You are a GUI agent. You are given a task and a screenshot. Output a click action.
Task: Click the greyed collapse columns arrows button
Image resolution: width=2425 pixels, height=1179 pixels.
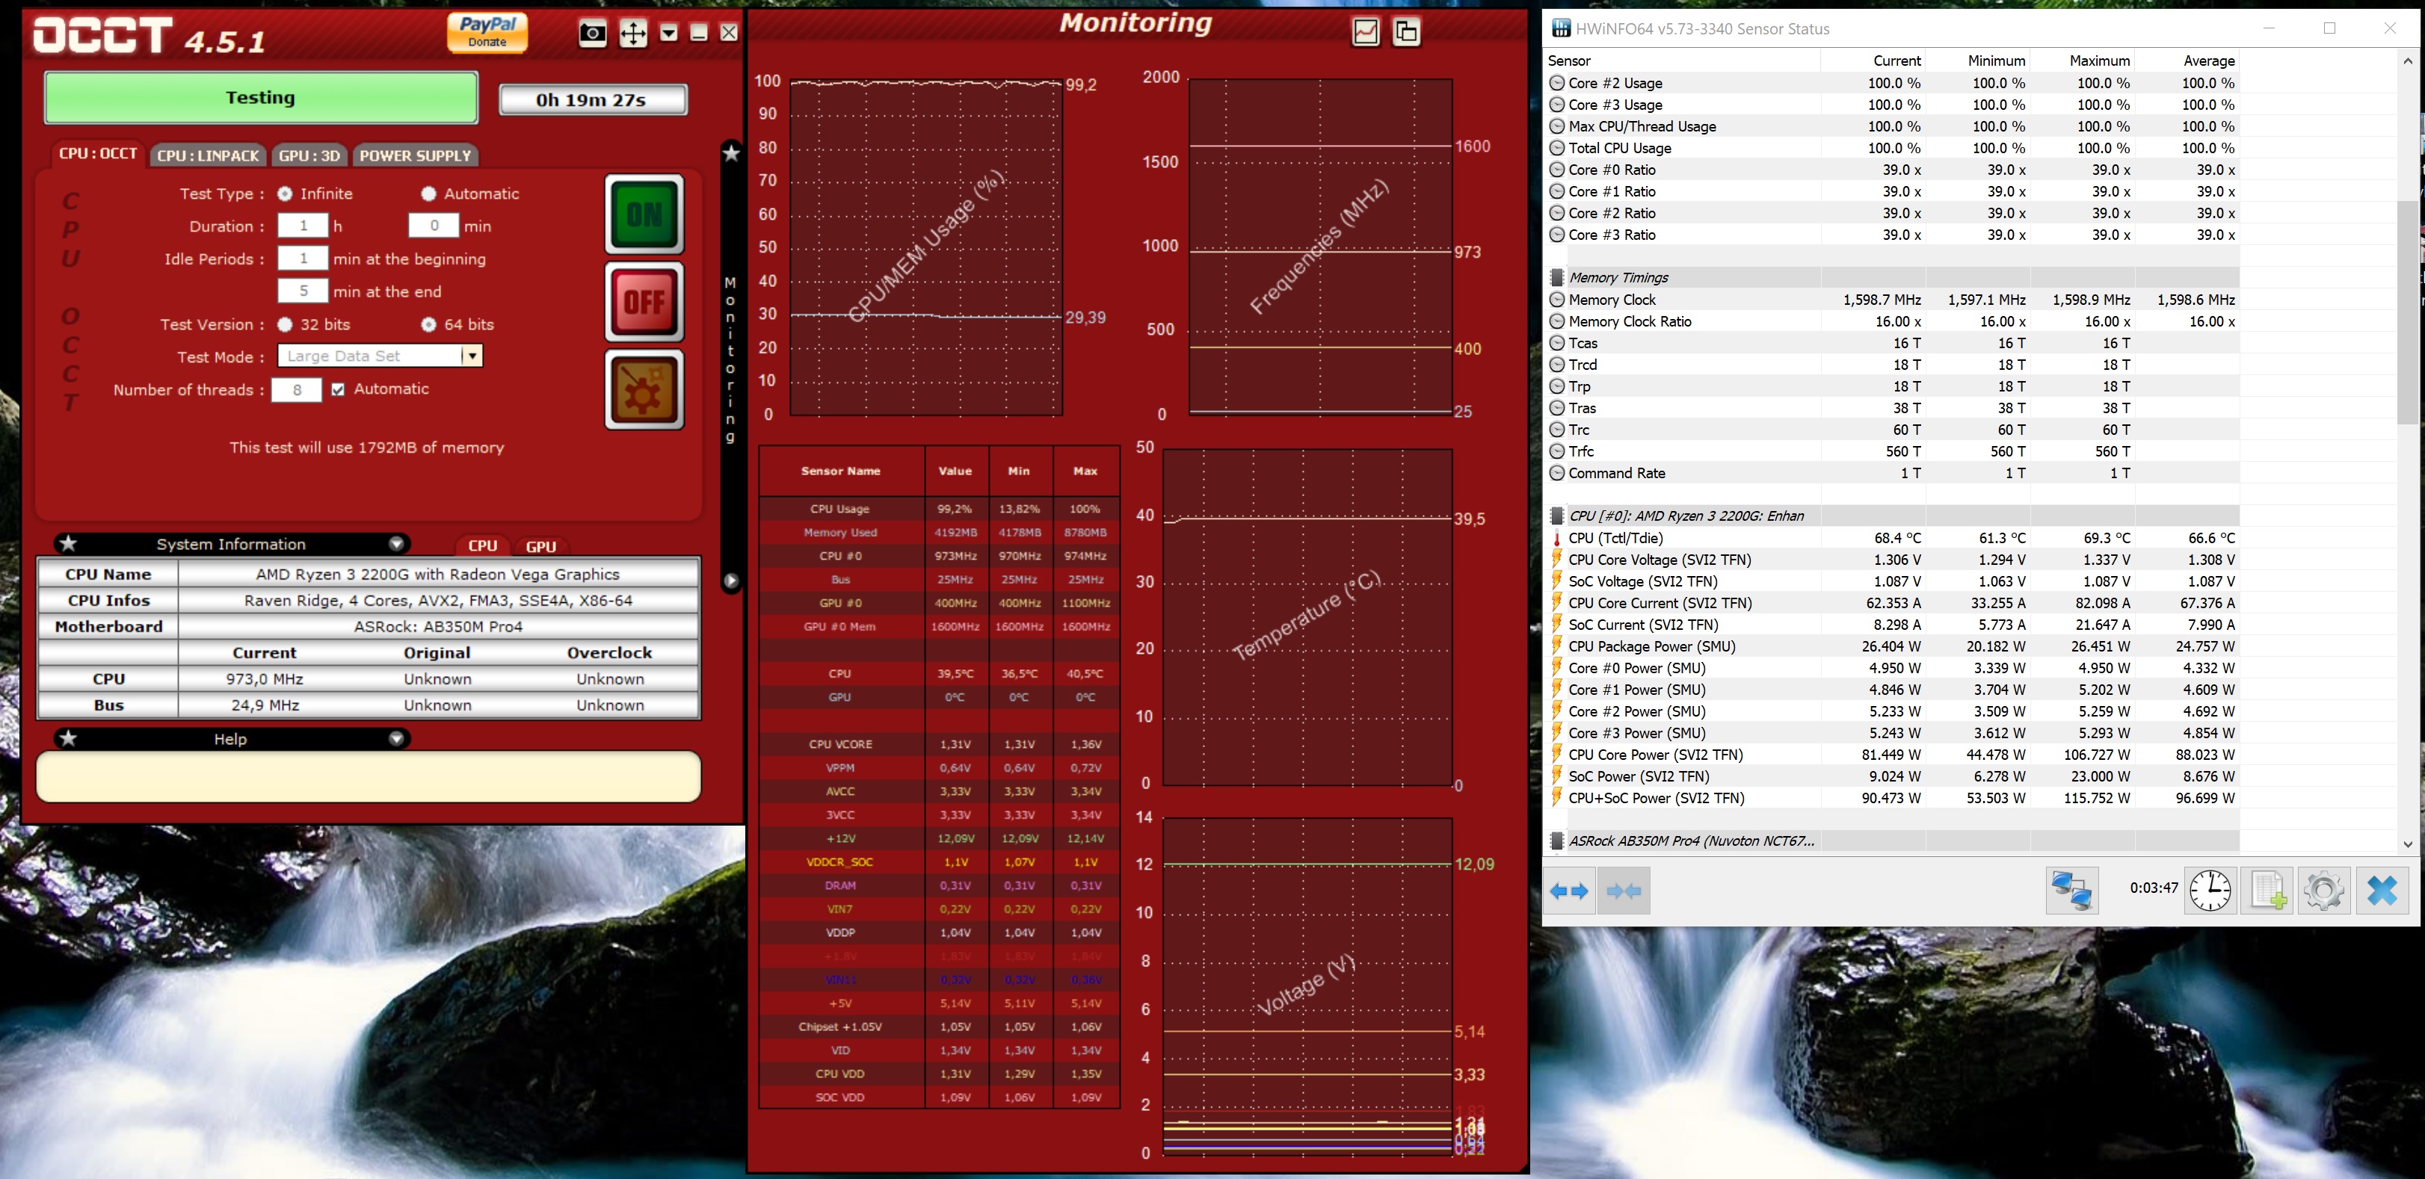[1624, 890]
